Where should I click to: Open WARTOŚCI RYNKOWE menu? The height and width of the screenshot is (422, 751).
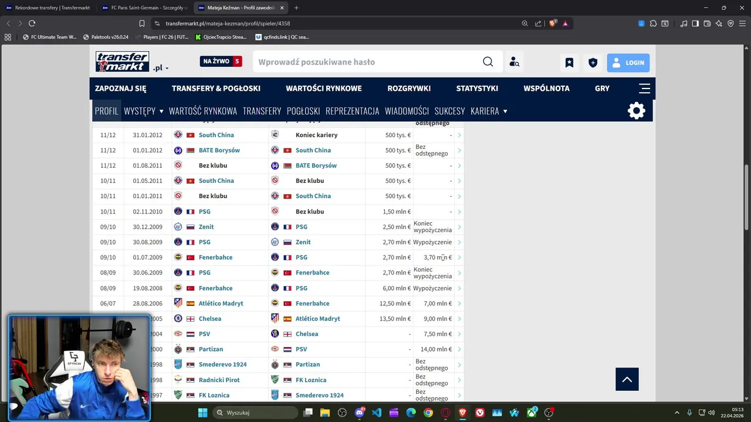tap(324, 89)
